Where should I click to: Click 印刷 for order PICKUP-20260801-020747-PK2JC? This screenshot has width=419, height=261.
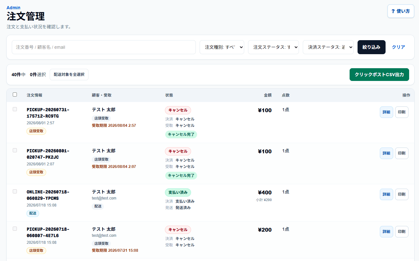tap(402, 153)
